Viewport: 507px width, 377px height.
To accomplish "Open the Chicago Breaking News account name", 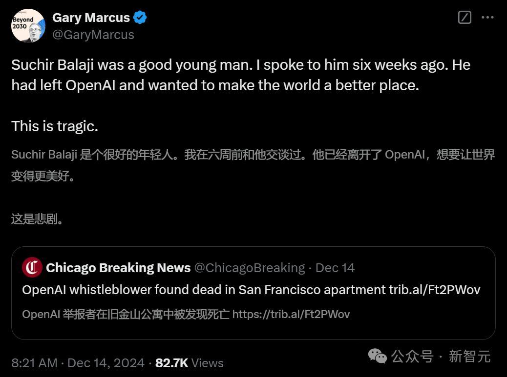I will (x=118, y=268).
